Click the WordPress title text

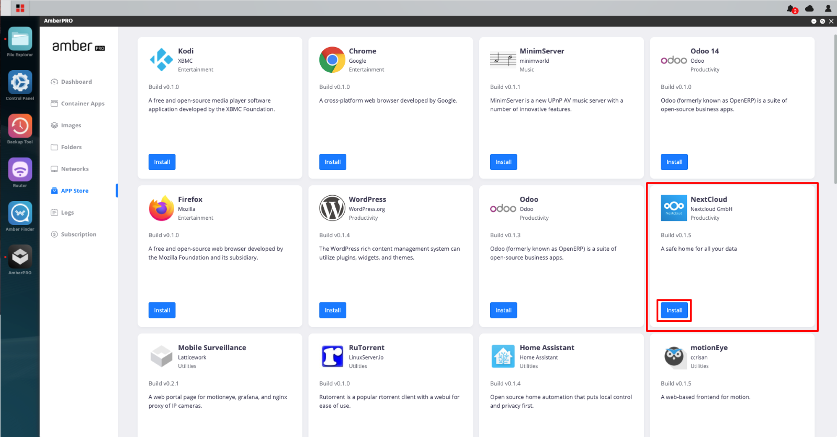pyautogui.click(x=367, y=199)
